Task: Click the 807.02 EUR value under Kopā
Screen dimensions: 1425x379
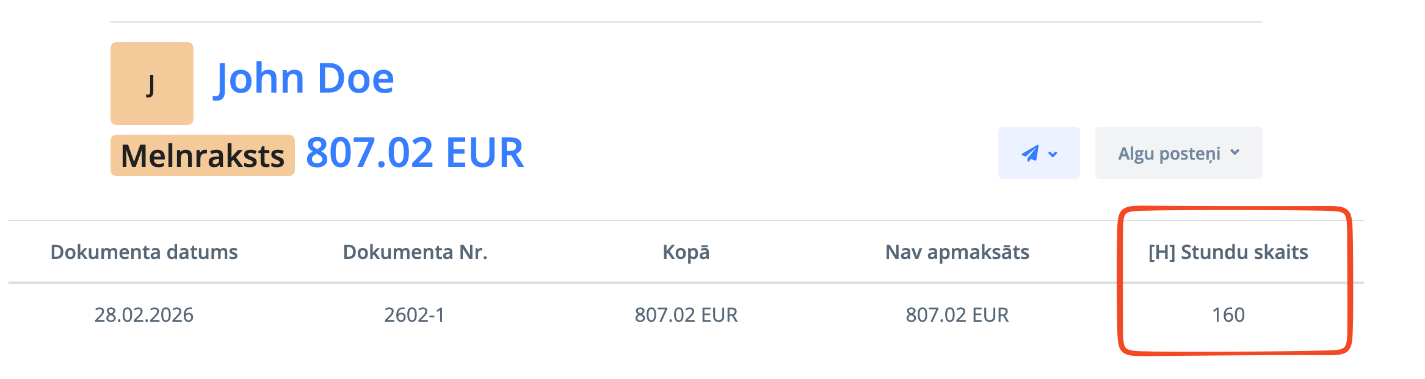Action: [x=686, y=315]
